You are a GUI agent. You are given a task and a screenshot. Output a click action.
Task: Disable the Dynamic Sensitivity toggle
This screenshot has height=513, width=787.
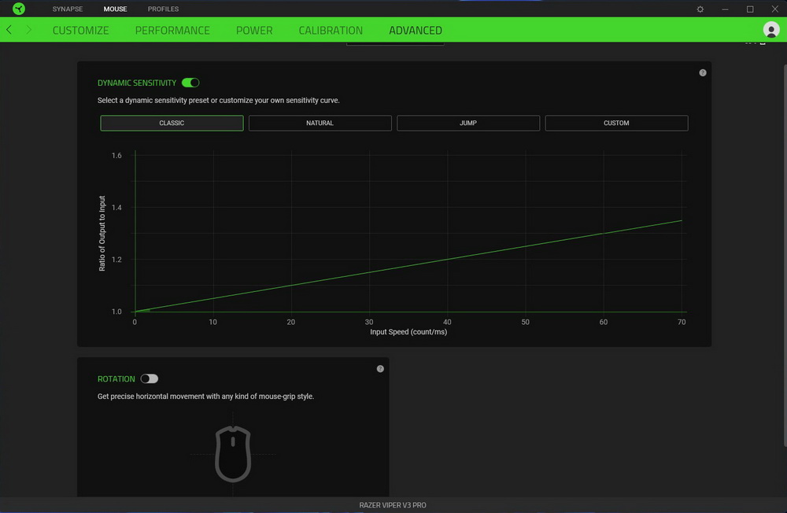pyautogui.click(x=190, y=83)
